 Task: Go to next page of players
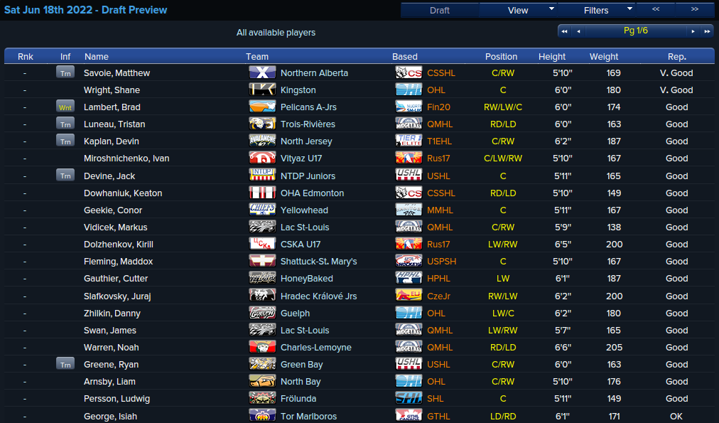pos(693,31)
